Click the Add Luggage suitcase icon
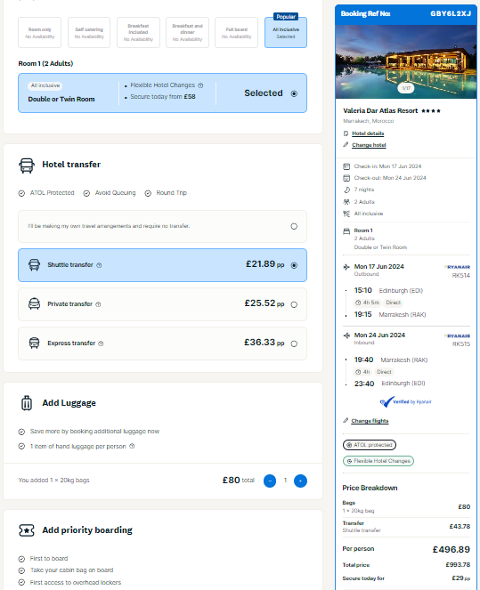480x590 pixels. [x=27, y=403]
